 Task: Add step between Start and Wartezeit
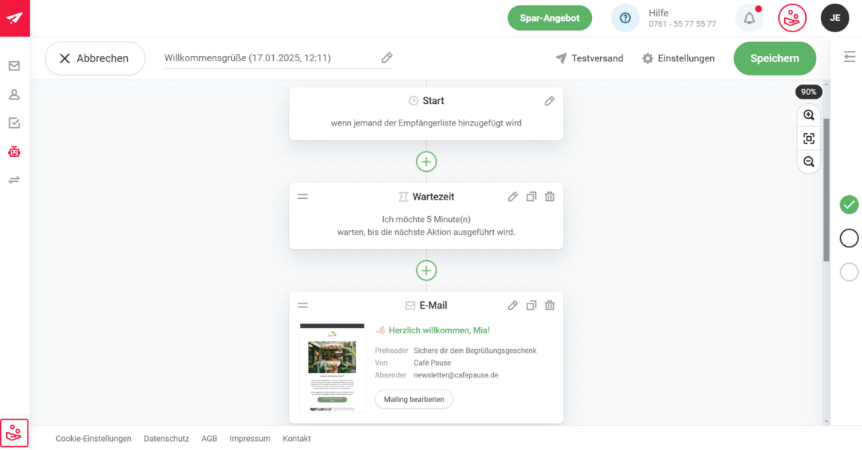coord(427,161)
